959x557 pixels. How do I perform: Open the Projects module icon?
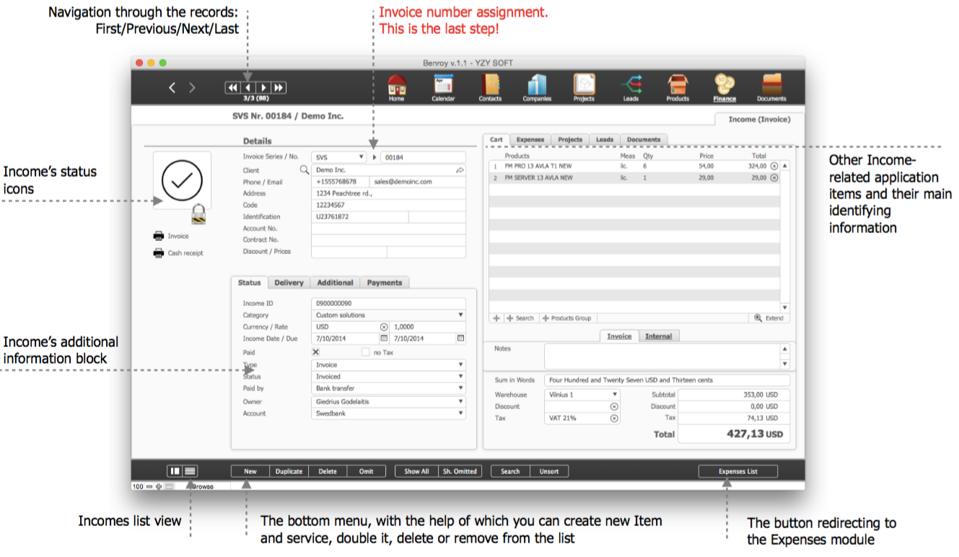584,85
